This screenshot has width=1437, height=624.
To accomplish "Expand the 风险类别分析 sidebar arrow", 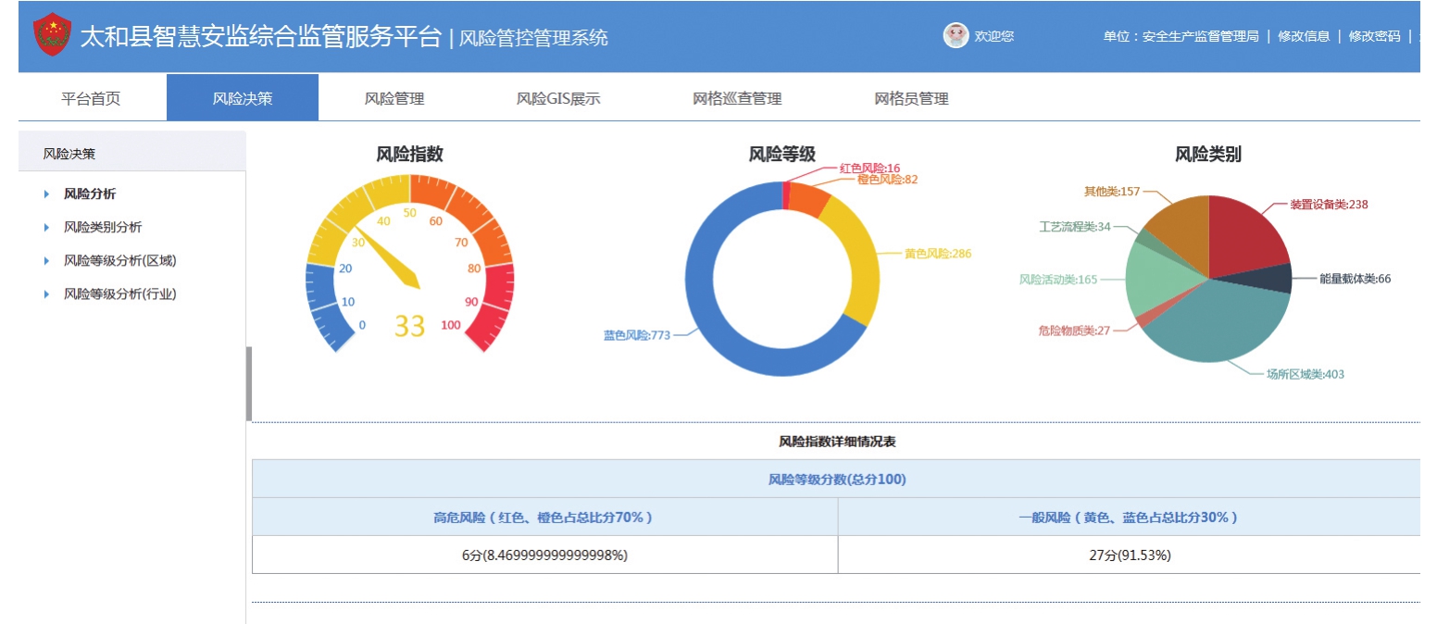I will coord(47,228).
